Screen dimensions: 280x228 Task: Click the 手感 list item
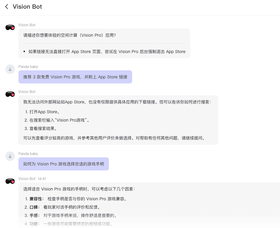coord(73,215)
